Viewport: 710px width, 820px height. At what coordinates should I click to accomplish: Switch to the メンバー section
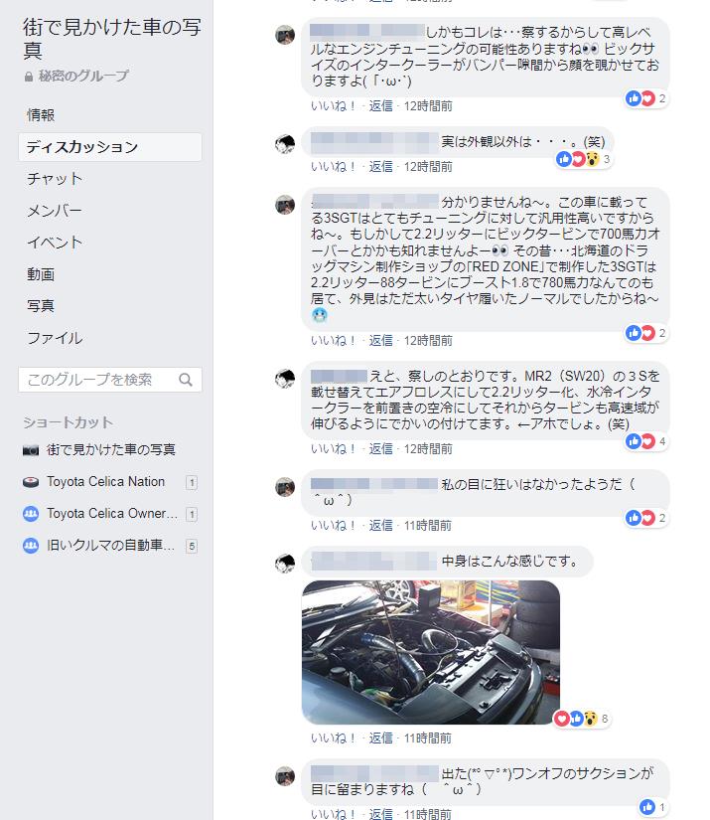coord(55,211)
